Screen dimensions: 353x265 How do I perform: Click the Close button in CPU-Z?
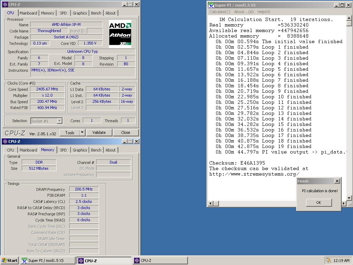click(x=125, y=132)
